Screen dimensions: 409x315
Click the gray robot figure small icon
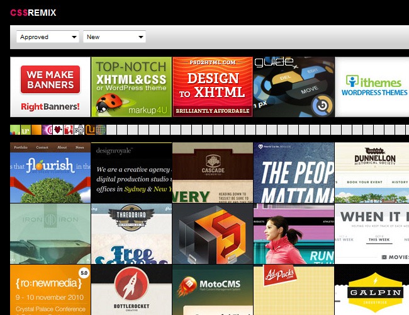pos(79,130)
